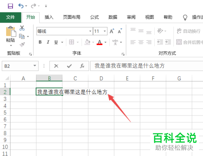This screenshot has width=203, height=156.
Task: Open the copy options dropdown arrow
Action: pyautogui.click(x=28, y=36)
